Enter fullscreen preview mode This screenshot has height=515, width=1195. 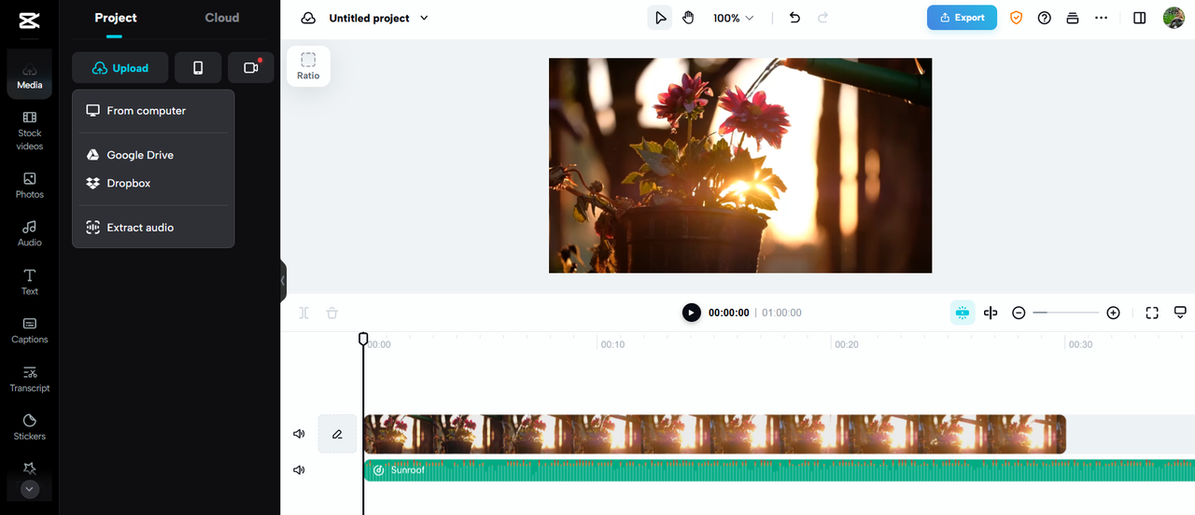click(x=1152, y=313)
